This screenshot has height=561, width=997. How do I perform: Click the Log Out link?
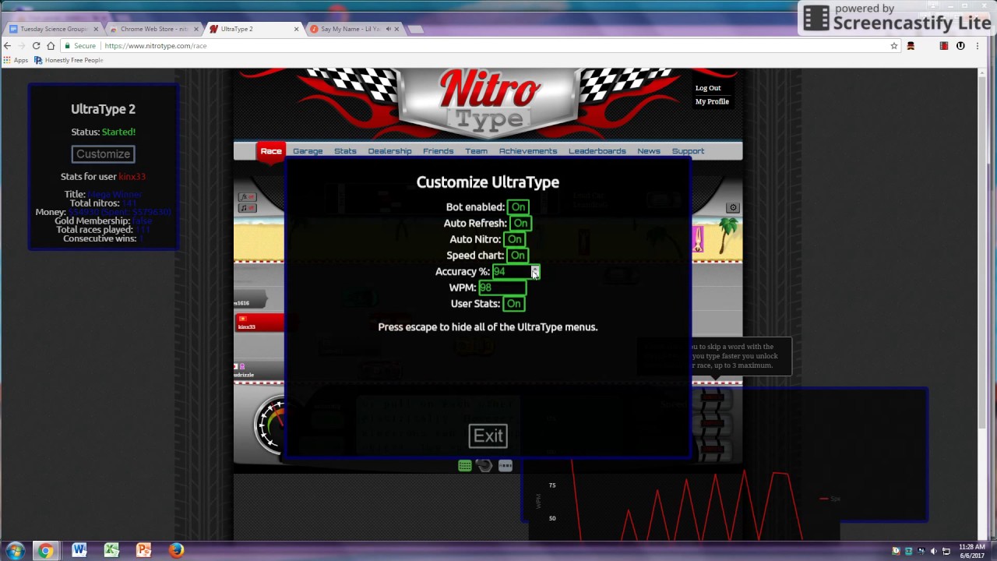pos(708,88)
